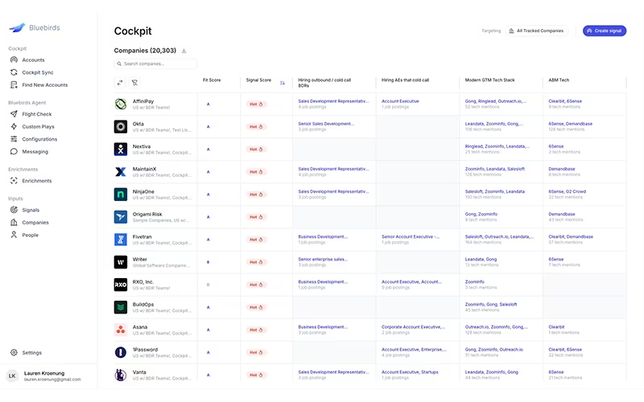Click the Messaging chat bubble icon
The height and width of the screenshot is (402, 644).
tap(14, 151)
